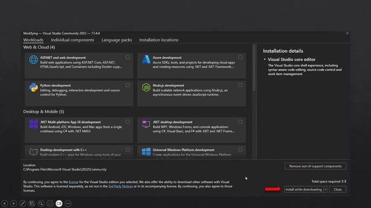Tick the .NET Multi-platform App UI checkbox
Image resolution: width=371 pixels, height=208 pixels.
[128, 122]
